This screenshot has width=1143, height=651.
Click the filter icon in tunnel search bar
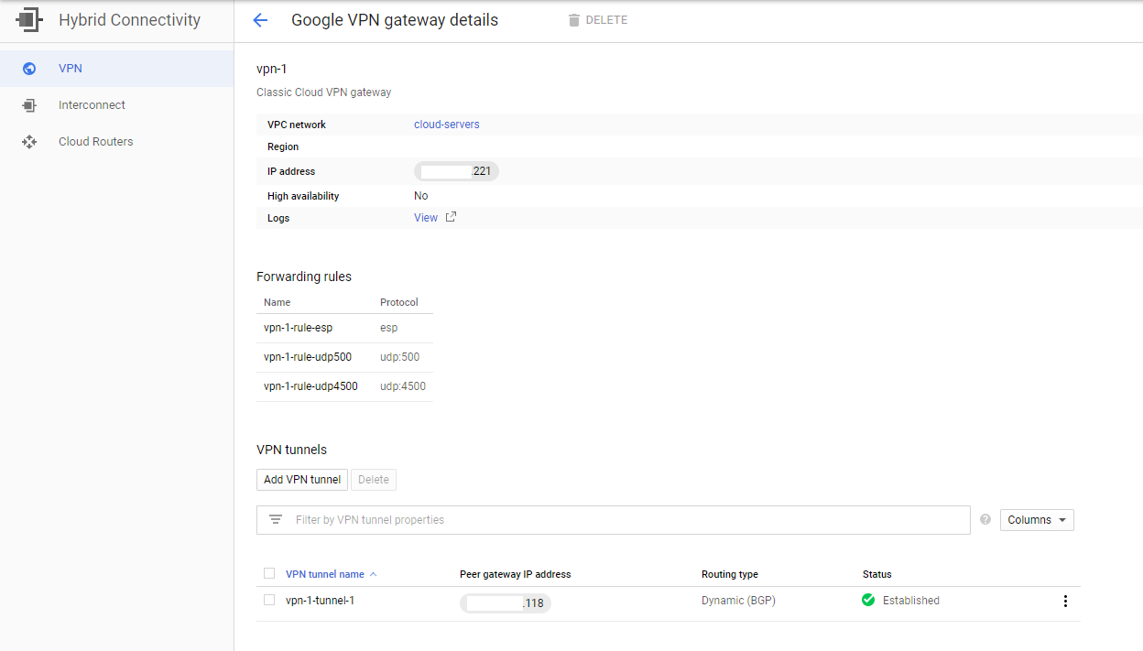pyautogui.click(x=276, y=519)
